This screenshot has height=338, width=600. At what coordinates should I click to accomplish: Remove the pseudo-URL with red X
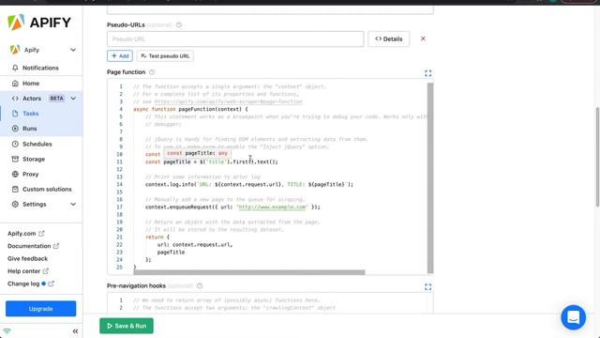[423, 38]
